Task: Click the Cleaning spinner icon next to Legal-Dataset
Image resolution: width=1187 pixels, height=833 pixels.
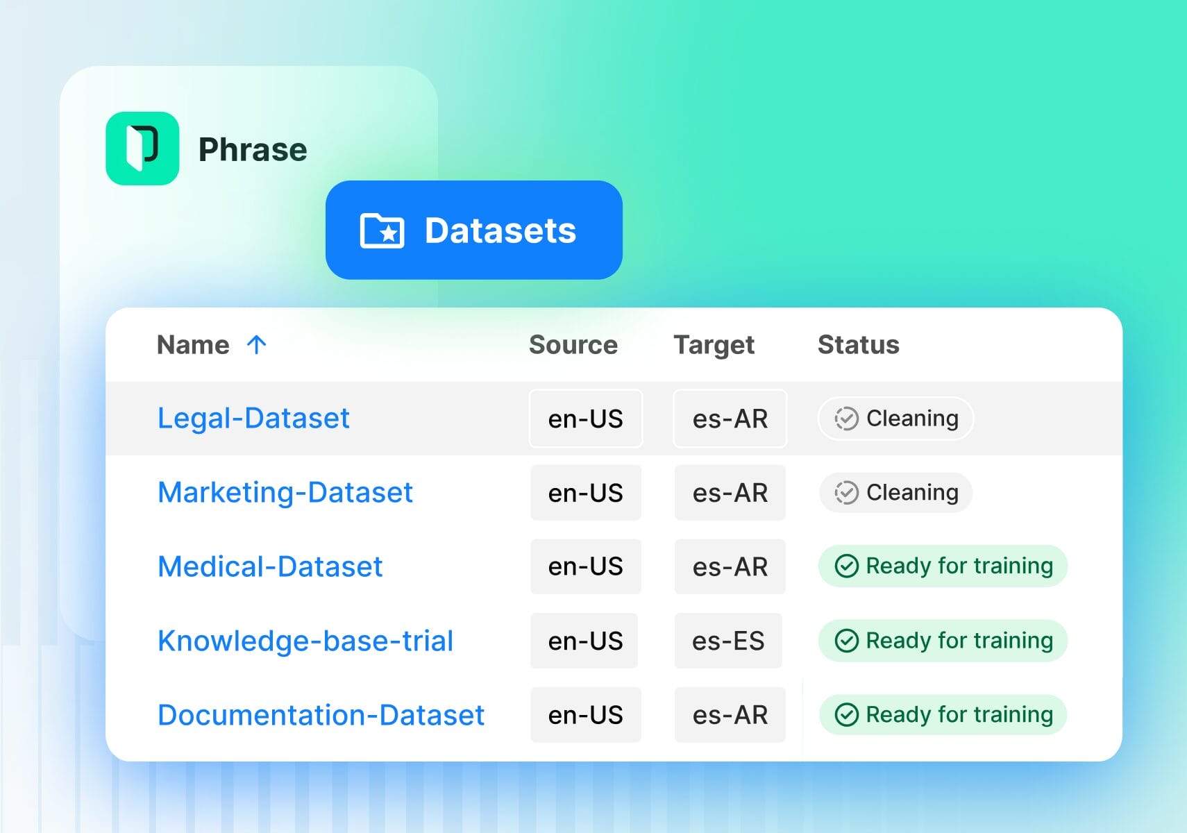Action: click(x=845, y=418)
